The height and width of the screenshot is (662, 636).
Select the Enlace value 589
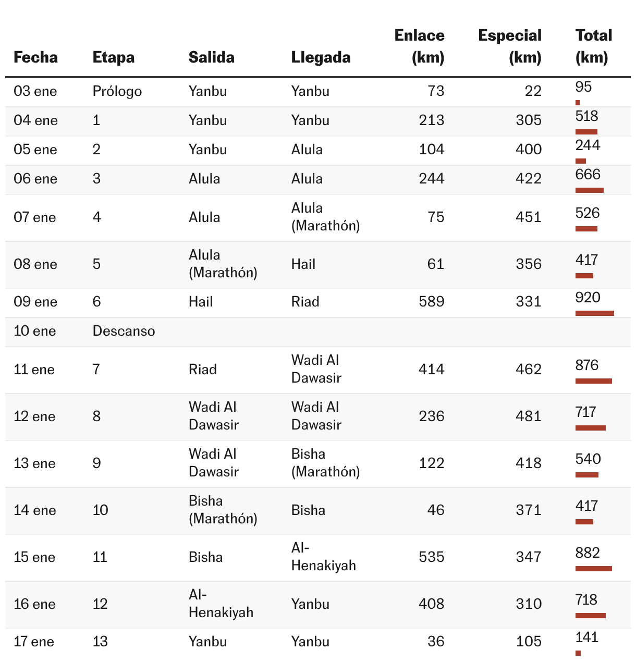pos(431,302)
